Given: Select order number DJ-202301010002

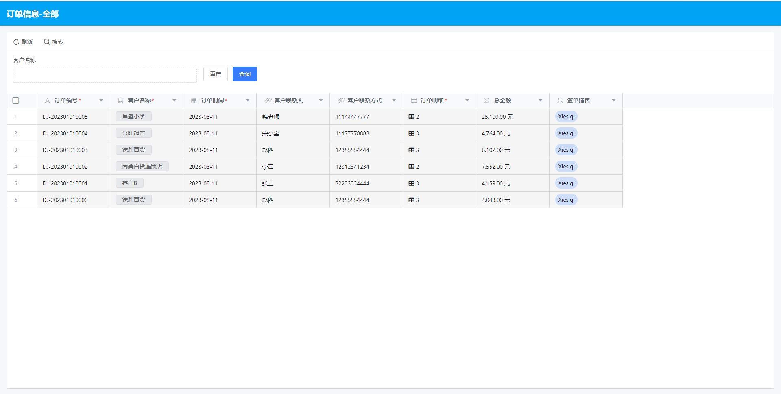Looking at the screenshot, I should 65,167.
